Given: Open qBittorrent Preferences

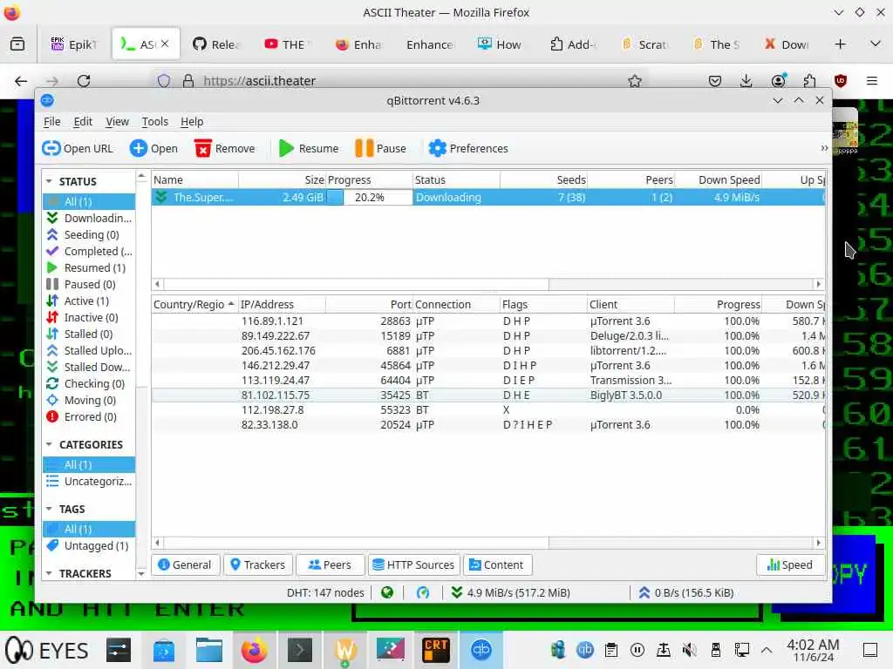Looking at the screenshot, I should (x=468, y=148).
